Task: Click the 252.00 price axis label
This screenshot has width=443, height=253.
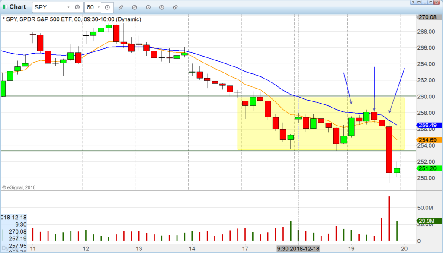Action: (426, 161)
